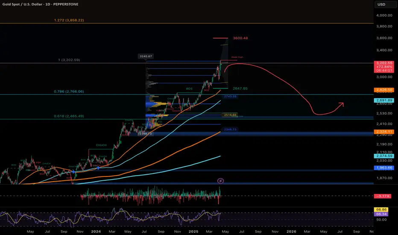The height and width of the screenshot is (235, 398).
Task: Select the Weak High label
Action: (x=237, y=57)
